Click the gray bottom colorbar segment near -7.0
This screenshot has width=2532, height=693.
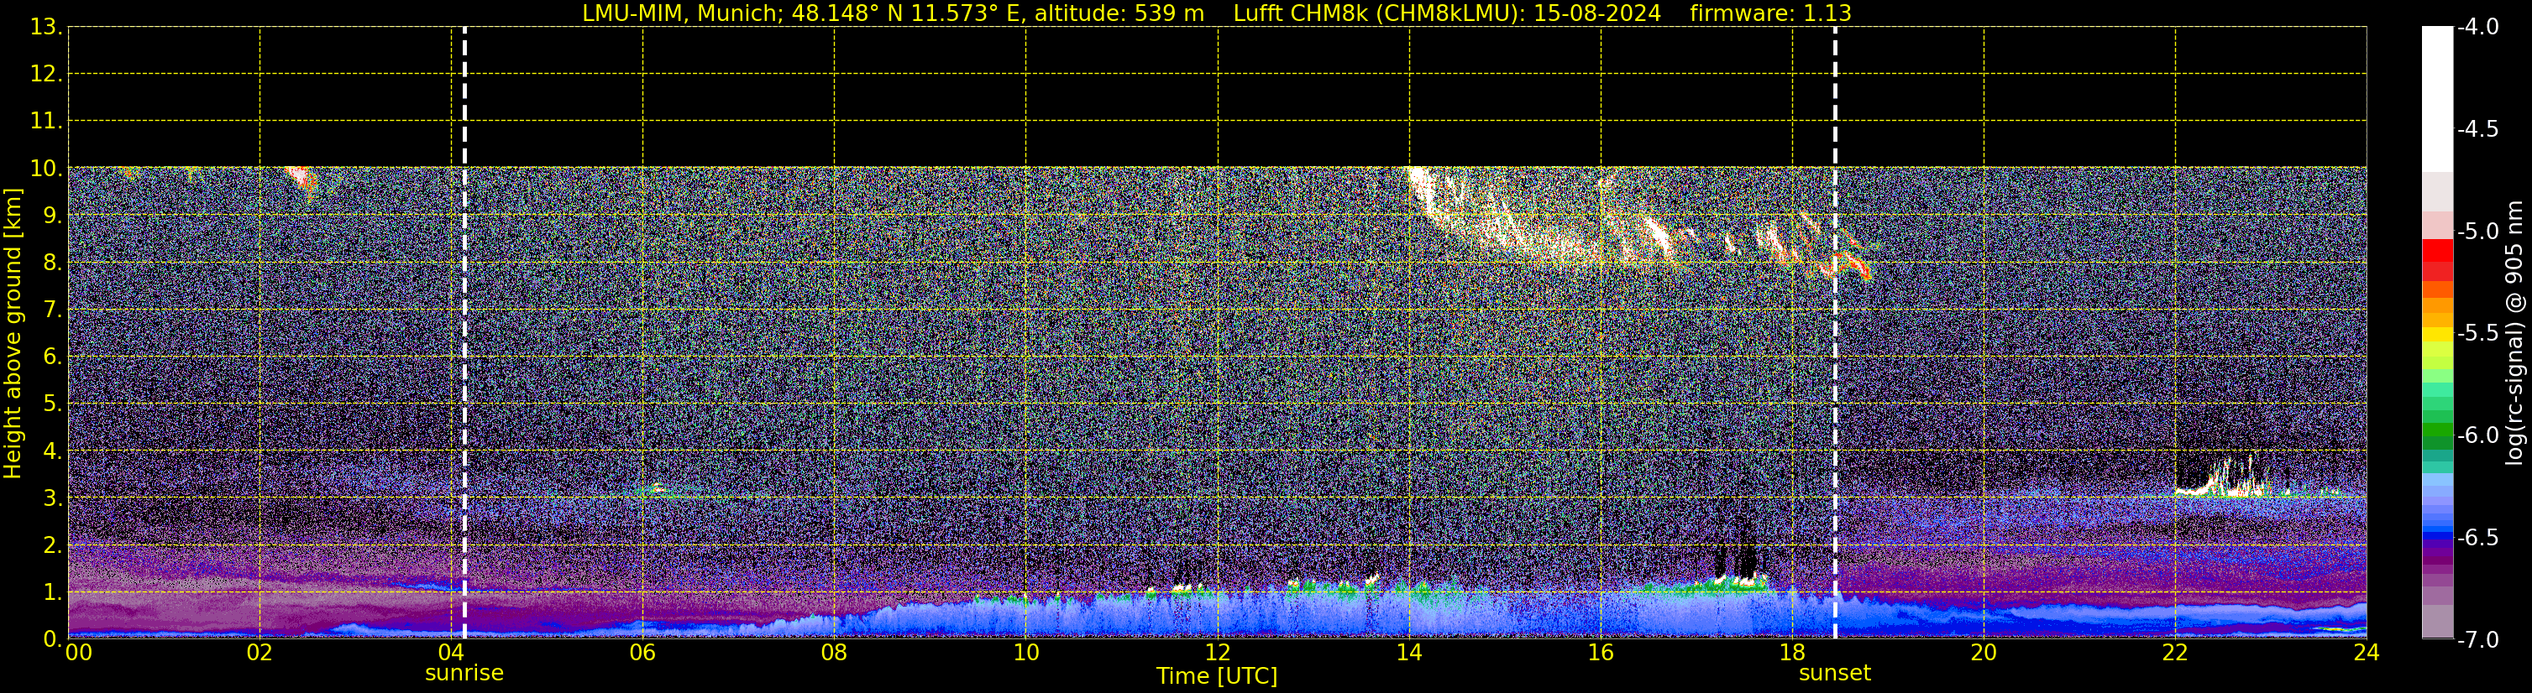pyautogui.click(x=2438, y=623)
